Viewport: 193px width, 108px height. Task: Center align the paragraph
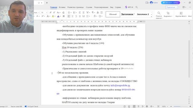[x=72, y=16]
